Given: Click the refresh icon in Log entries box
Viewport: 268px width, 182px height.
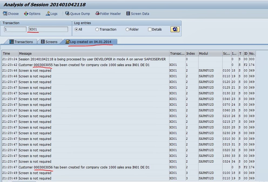Looking at the screenshot, I should [175, 29].
